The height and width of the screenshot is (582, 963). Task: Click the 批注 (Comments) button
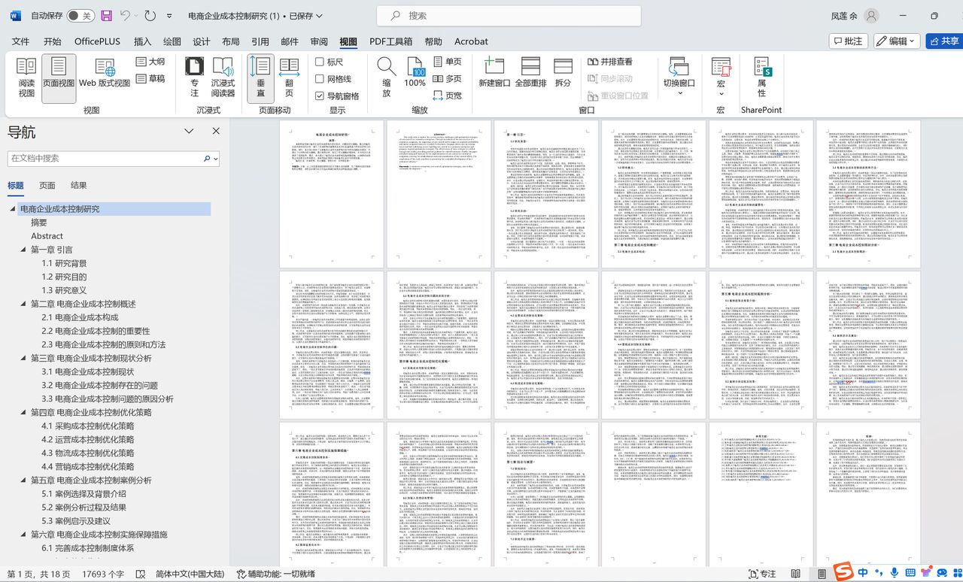(x=848, y=41)
